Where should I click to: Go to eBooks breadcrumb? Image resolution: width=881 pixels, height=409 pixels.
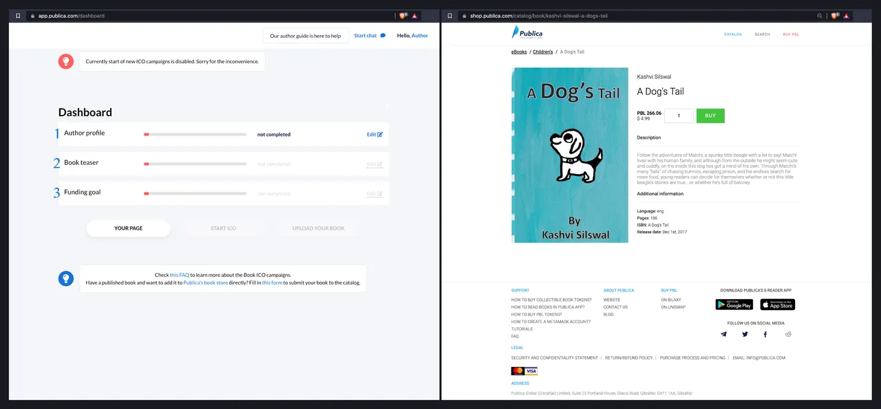(519, 52)
